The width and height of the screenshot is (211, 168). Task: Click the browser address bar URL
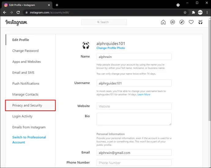coord(50,12)
